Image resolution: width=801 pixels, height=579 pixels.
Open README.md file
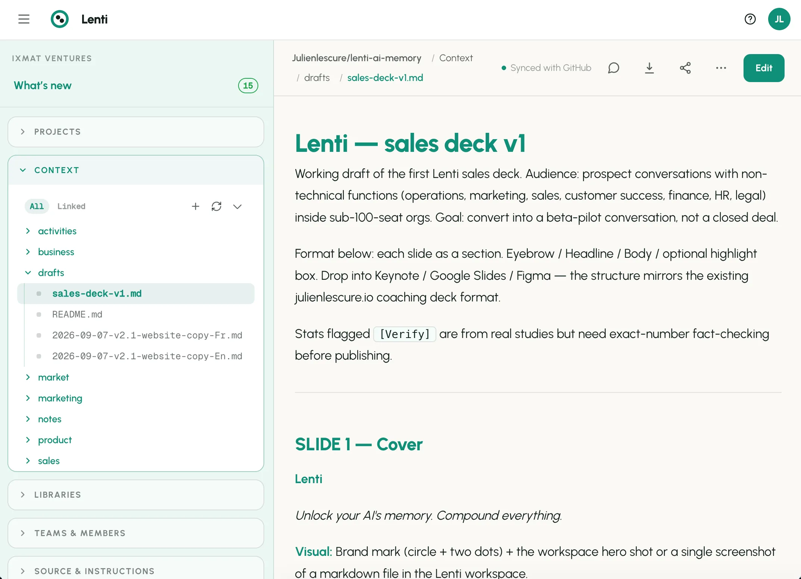pyautogui.click(x=77, y=314)
